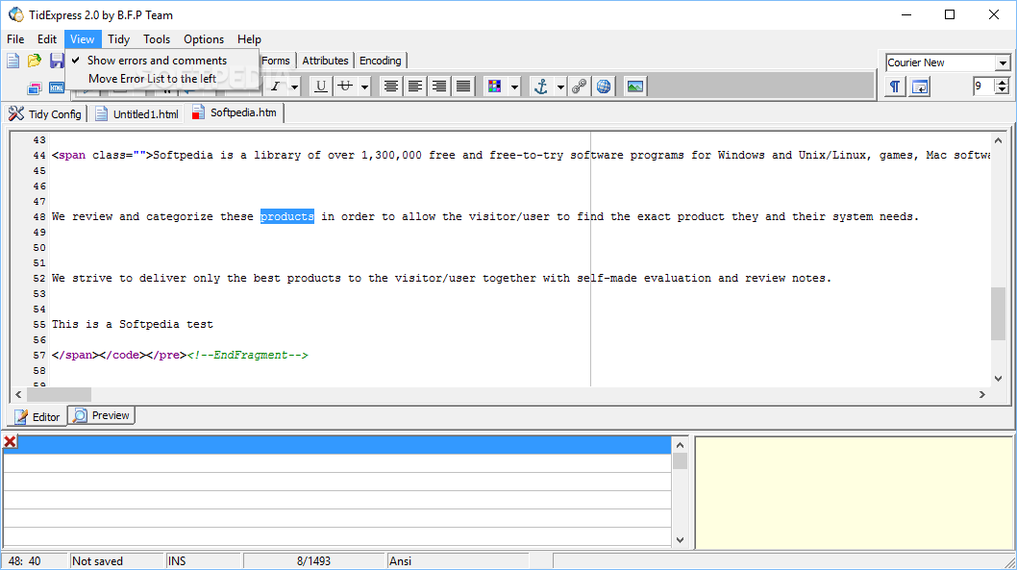The height and width of the screenshot is (570, 1017).
Task: Justify the text
Action: tap(463, 87)
